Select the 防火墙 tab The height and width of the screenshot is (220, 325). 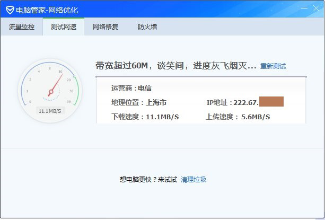coord(147,27)
